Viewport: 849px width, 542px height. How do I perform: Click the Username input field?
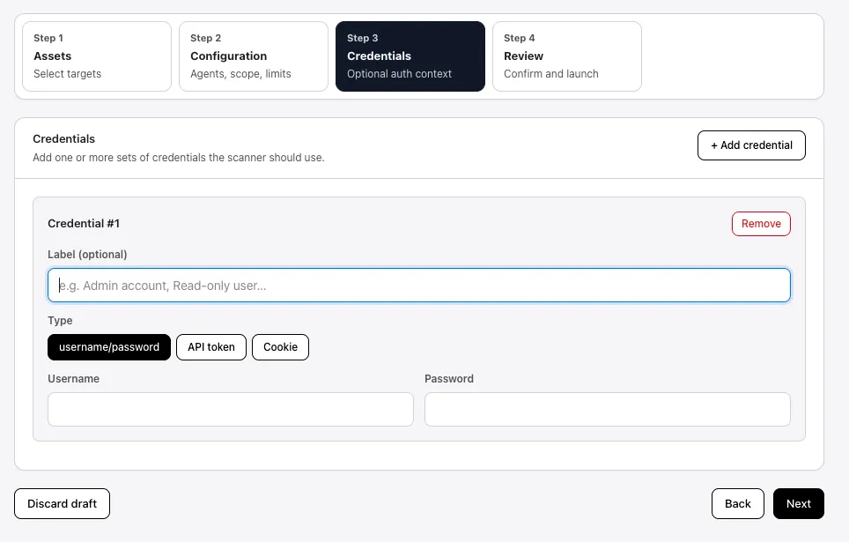230,409
